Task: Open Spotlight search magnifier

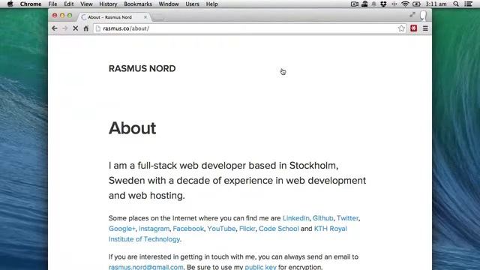Action: click(x=456, y=4)
